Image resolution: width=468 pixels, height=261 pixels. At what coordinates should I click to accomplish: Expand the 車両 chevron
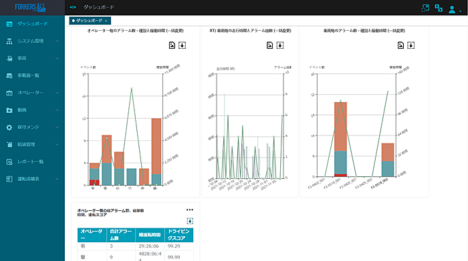tap(57, 58)
